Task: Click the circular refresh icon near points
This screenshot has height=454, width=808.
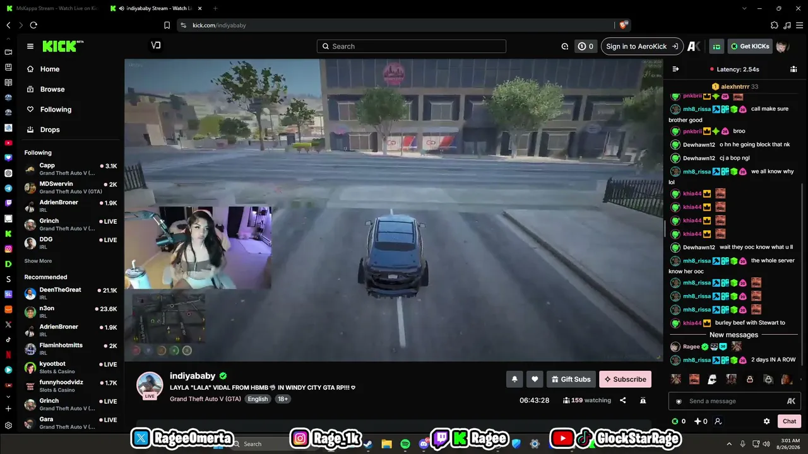Action: tap(565, 46)
